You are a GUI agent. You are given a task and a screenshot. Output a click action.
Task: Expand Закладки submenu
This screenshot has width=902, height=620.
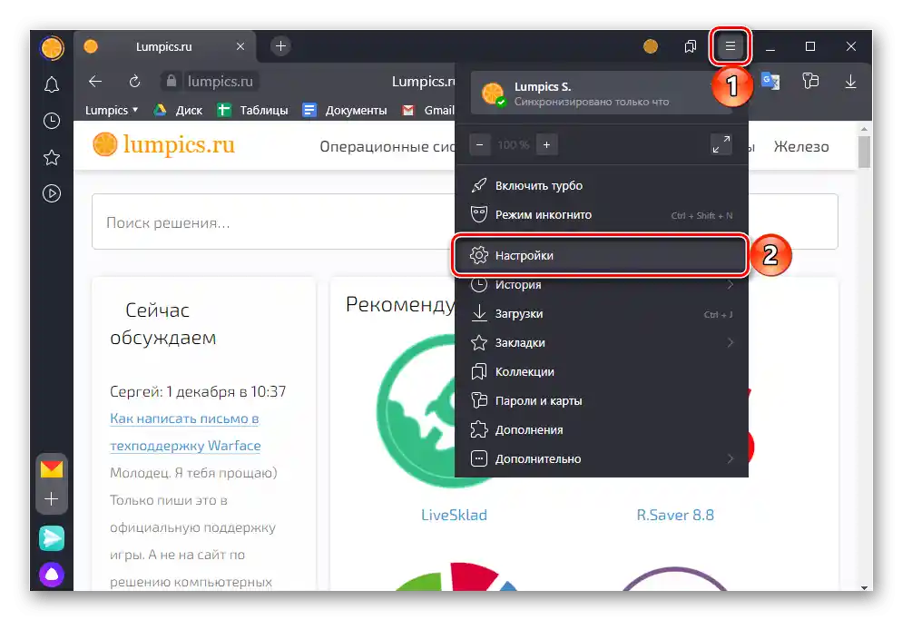[601, 342]
